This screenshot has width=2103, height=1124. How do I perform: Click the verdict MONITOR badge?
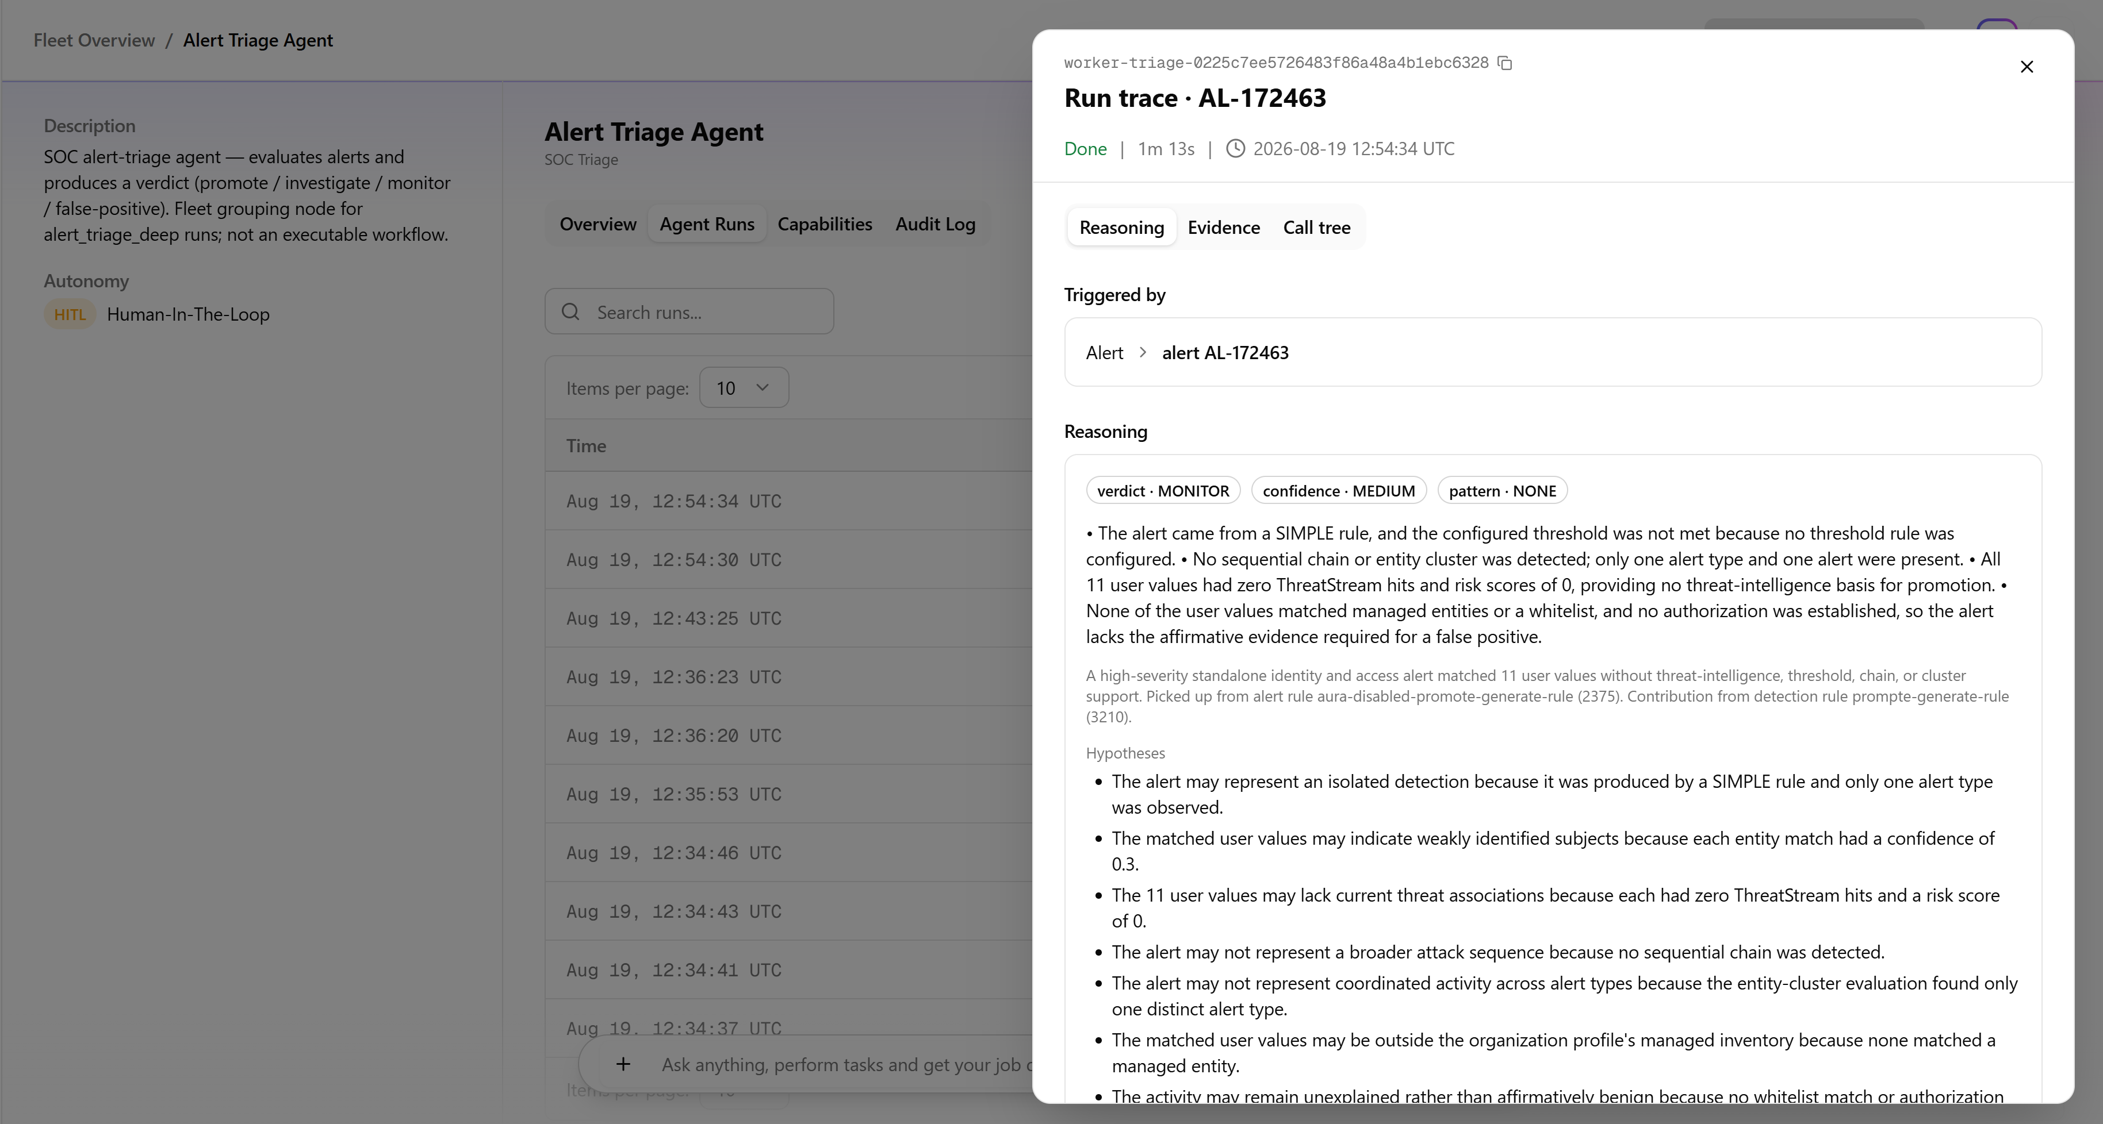coord(1163,490)
